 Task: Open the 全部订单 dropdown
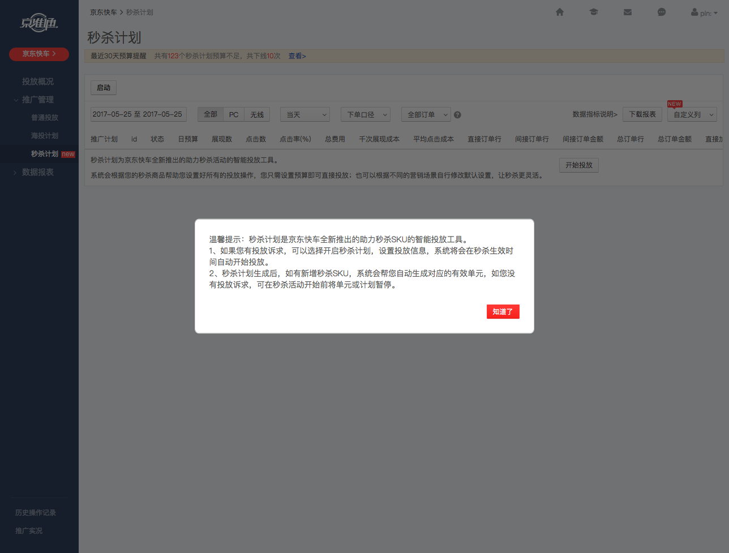click(x=426, y=114)
